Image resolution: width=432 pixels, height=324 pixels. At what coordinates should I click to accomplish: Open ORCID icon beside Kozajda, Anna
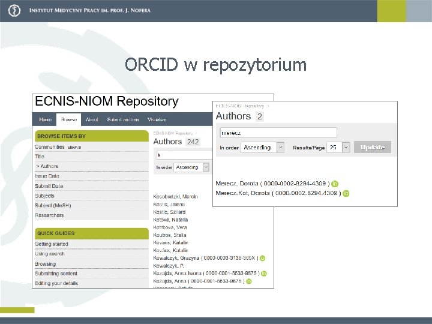point(249,281)
